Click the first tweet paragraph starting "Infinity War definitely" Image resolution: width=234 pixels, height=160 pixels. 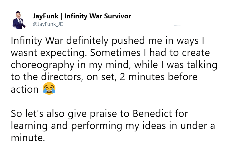tap(110, 65)
